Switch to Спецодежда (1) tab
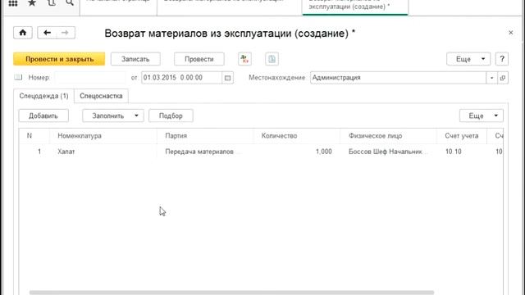Screen dimensions: 525x295 click(43, 96)
